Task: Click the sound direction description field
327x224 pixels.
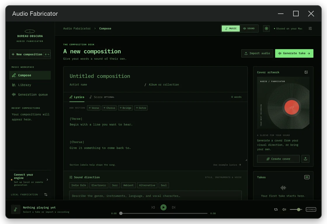Action: tap(155, 195)
